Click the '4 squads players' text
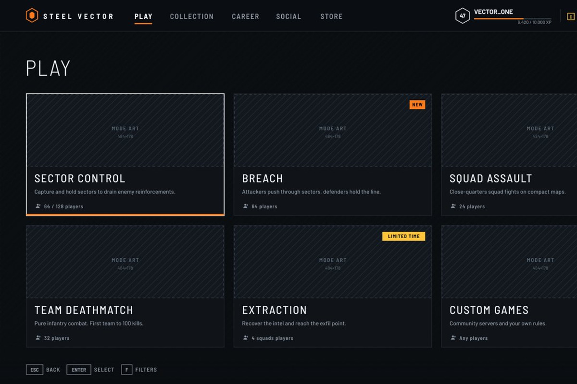Image resolution: width=577 pixels, height=384 pixels. 273,338
